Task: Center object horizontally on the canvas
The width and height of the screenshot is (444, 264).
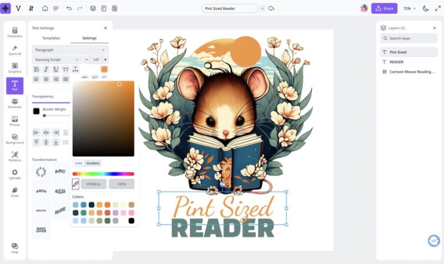Action: tap(46, 133)
